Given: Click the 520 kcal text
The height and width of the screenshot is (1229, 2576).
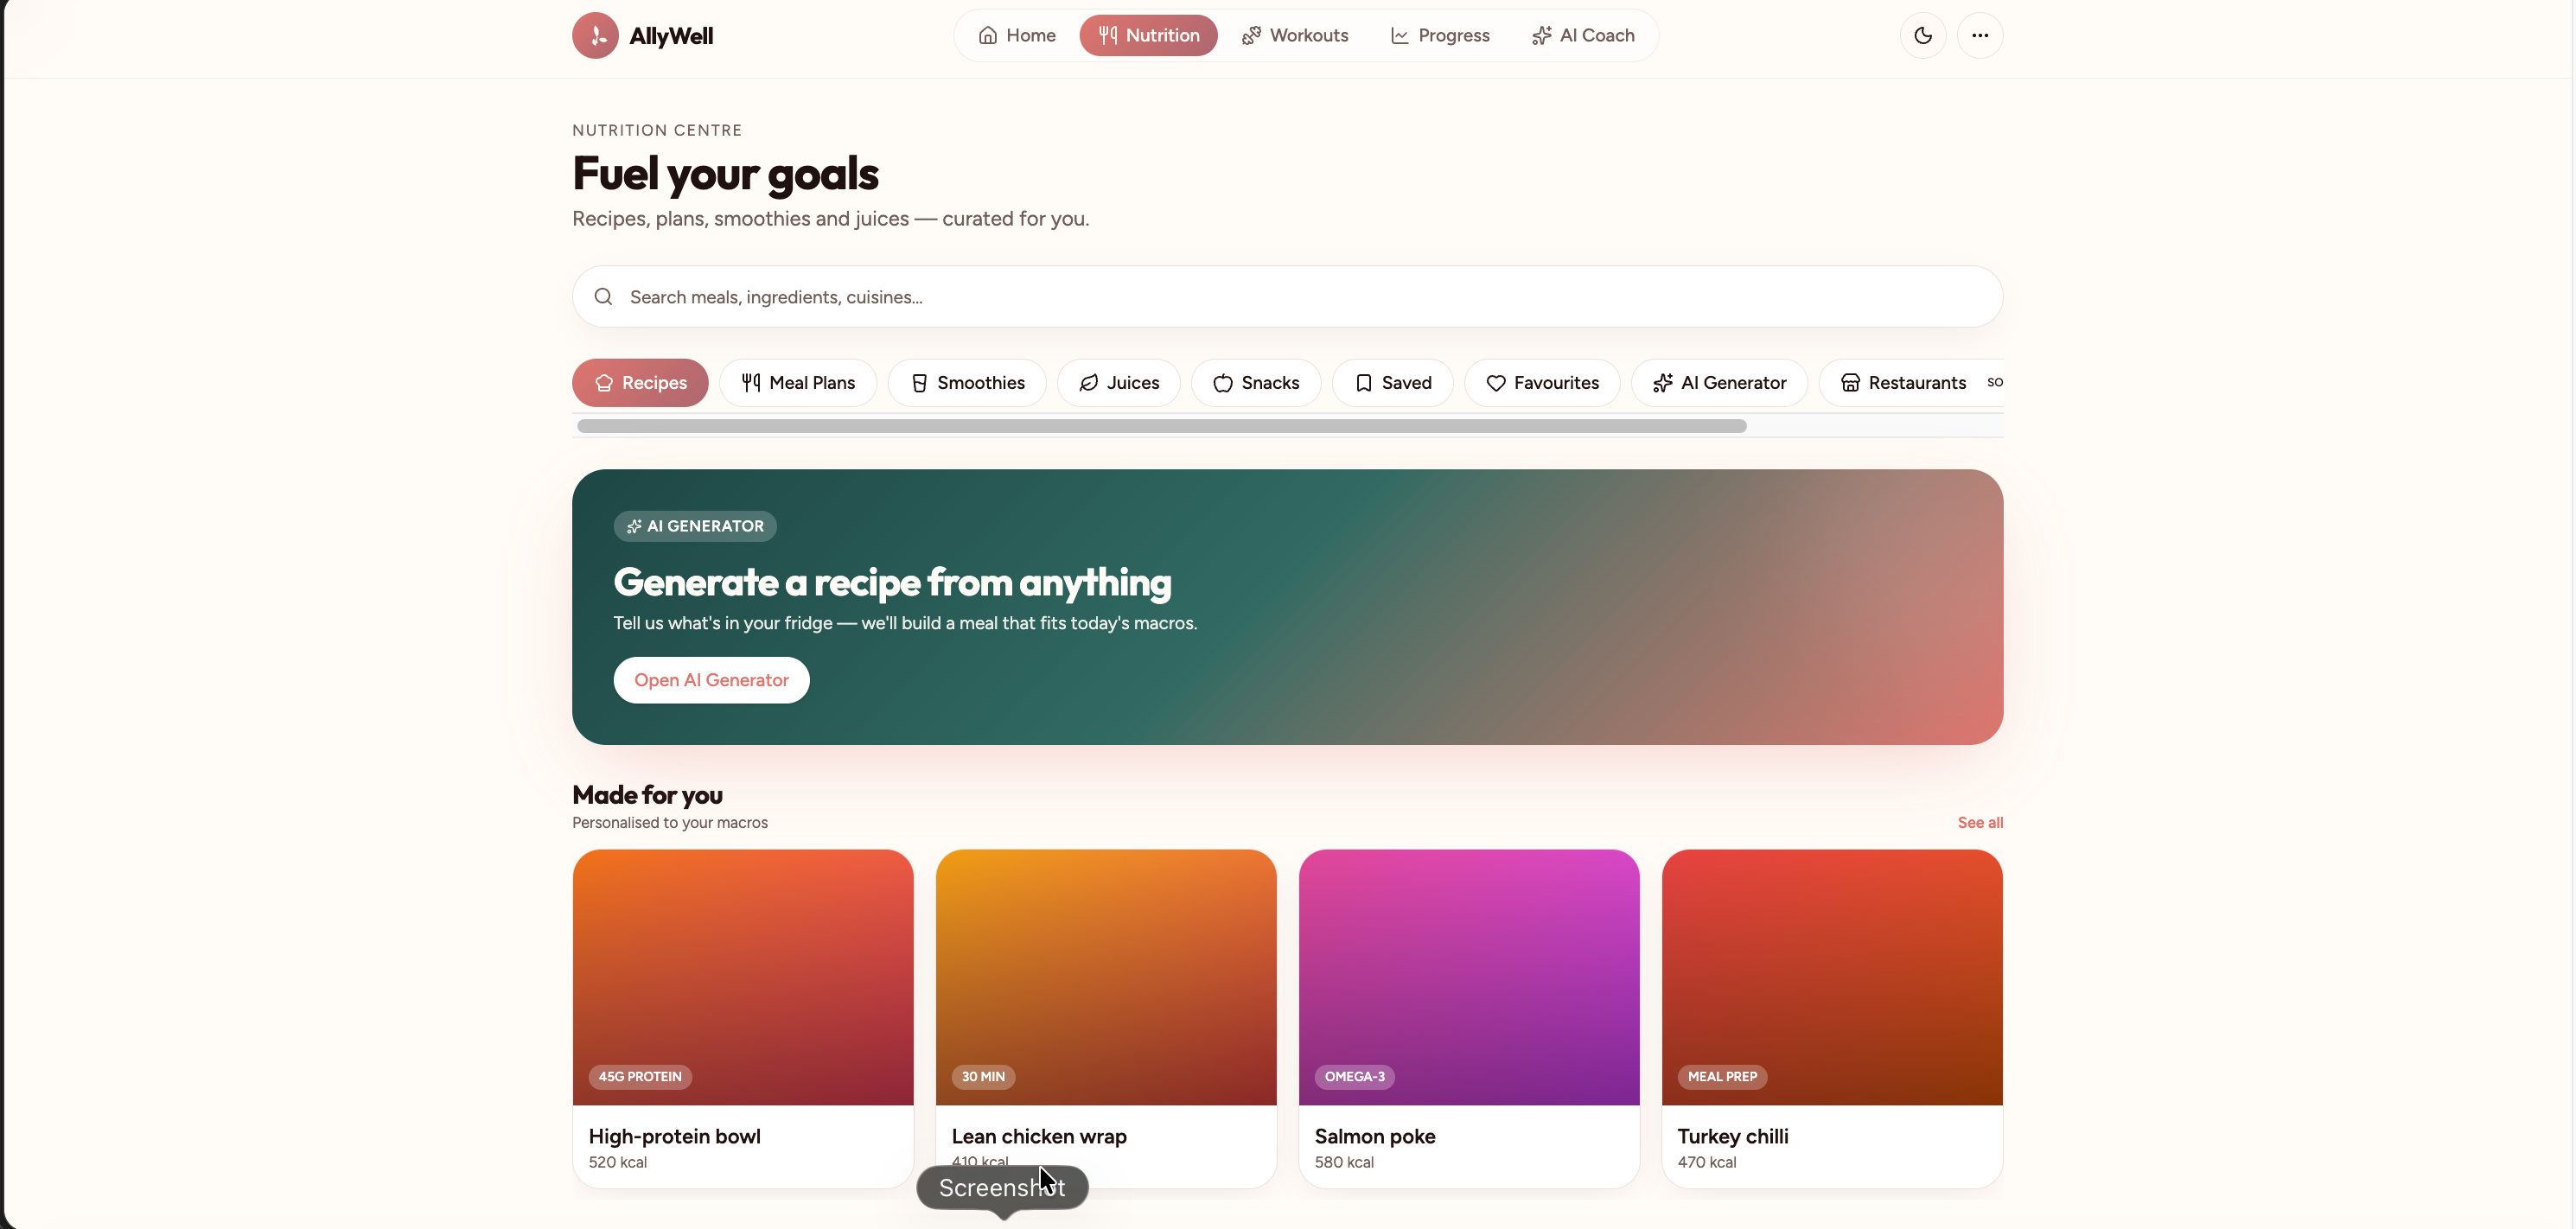Looking at the screenshot, I should point(618,1162).
